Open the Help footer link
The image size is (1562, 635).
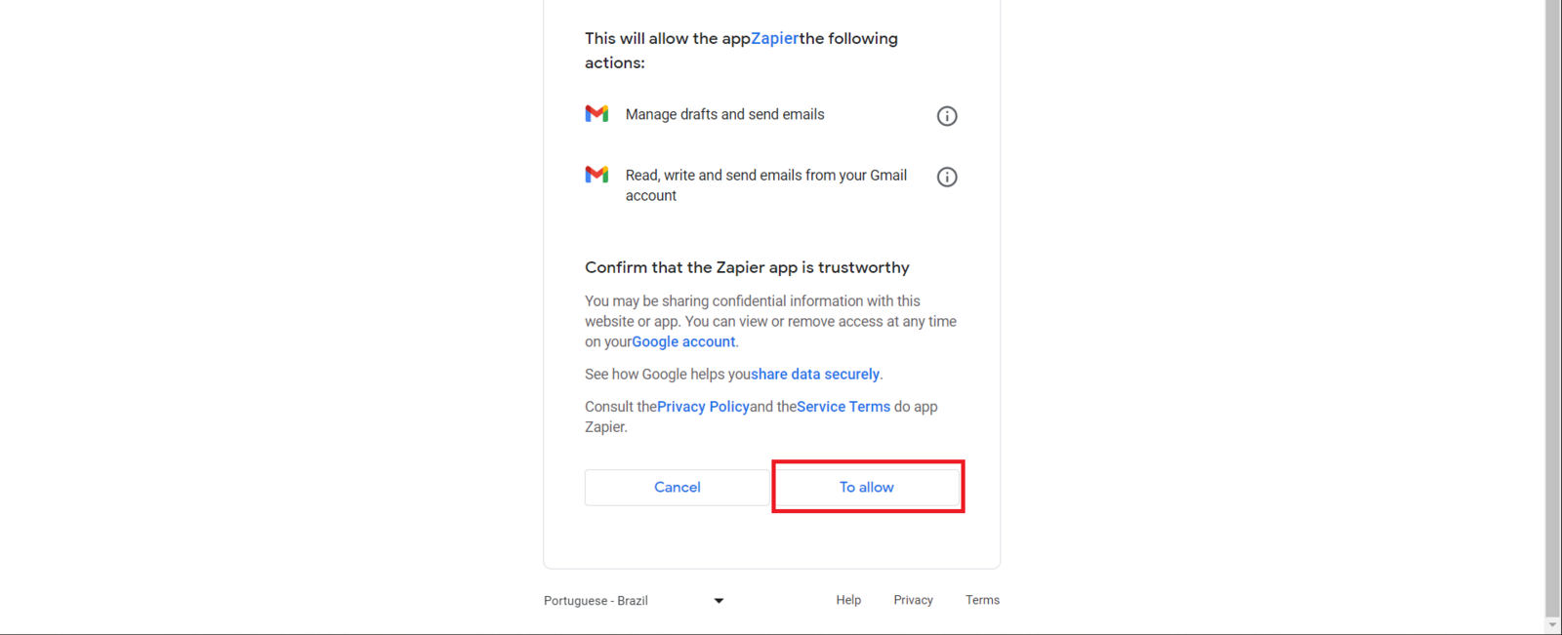point(848,600)
